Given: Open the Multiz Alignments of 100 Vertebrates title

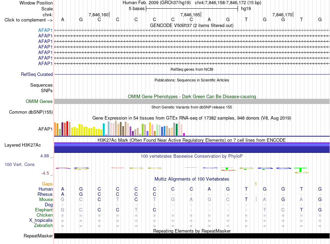Looking at the screenshot, I should (191, 179).
